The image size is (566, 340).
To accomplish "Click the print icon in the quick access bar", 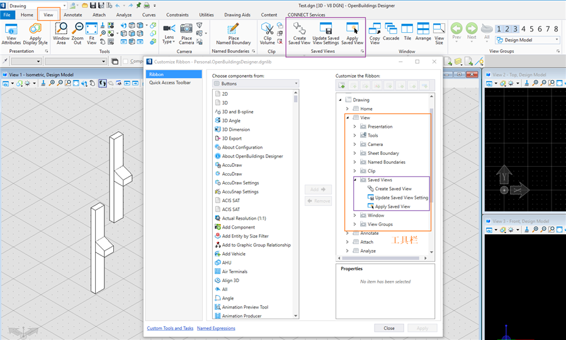I will (147, 6).
